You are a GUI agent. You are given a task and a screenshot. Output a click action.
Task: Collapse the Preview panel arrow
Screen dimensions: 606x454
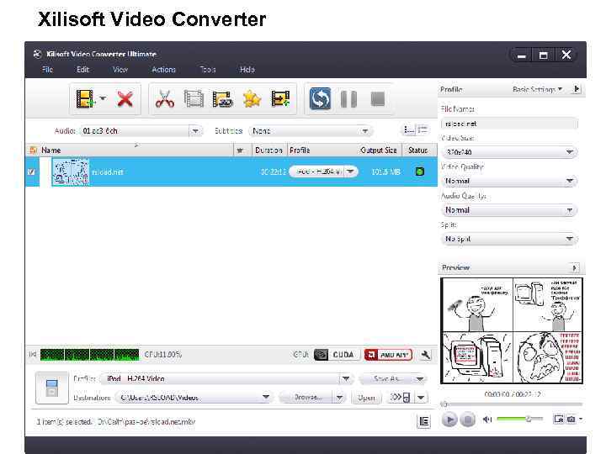point(575,267)
